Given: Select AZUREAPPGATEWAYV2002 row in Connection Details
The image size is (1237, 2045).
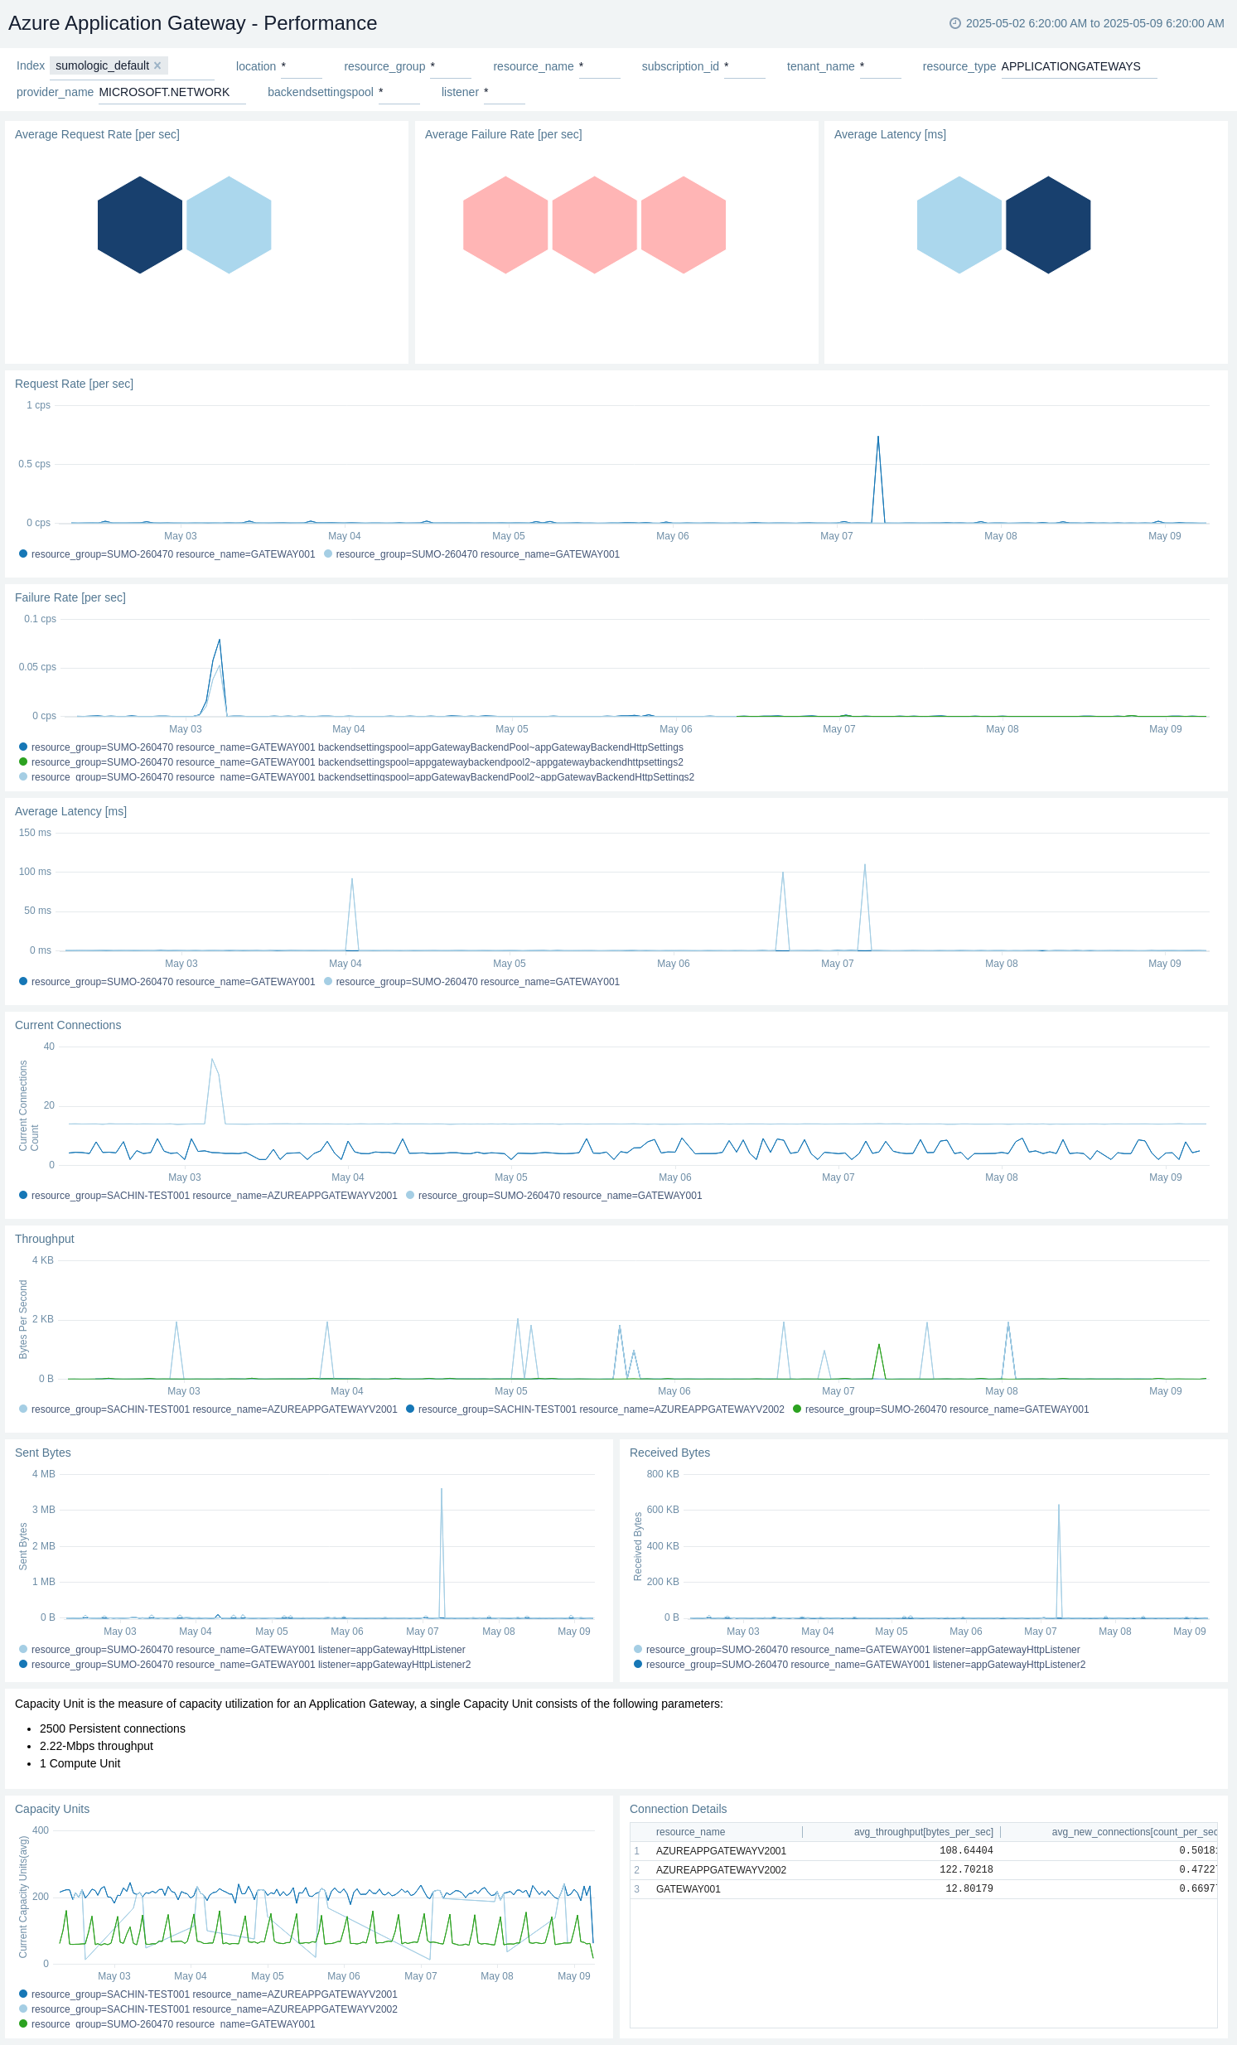Looking at the screenshot, I should (923, 1870).
